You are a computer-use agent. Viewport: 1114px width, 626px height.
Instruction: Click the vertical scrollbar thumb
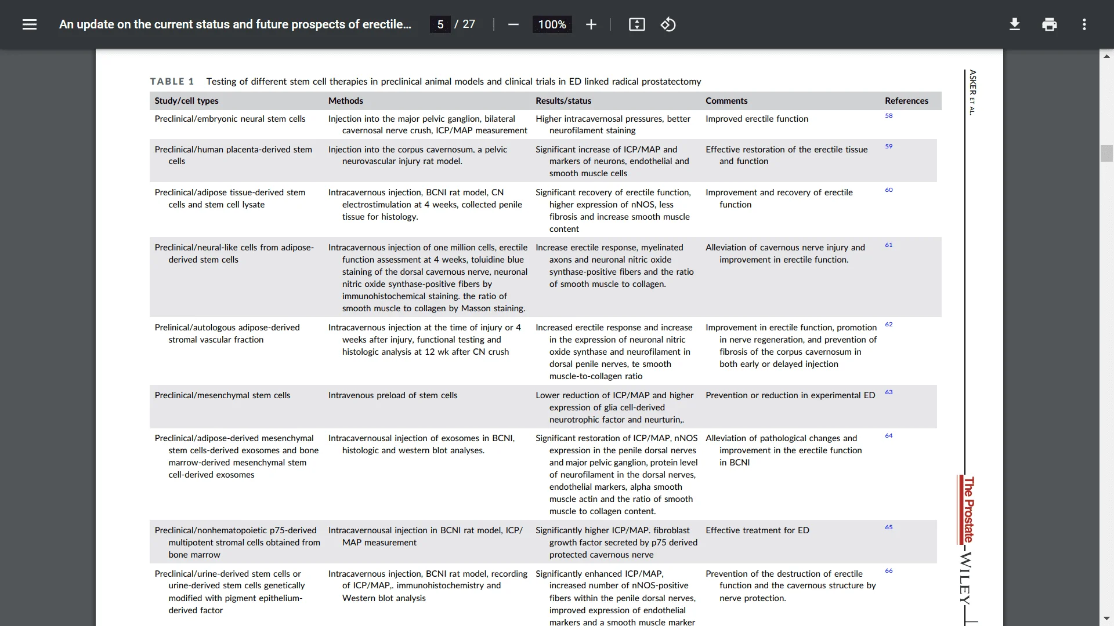(1106, 153)
